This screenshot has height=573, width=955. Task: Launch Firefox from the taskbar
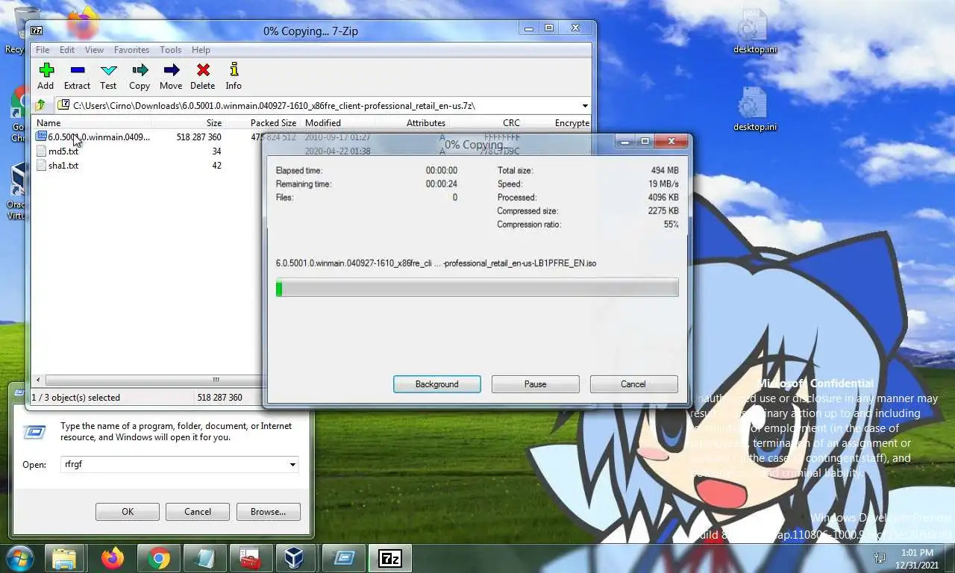(113, 558)
